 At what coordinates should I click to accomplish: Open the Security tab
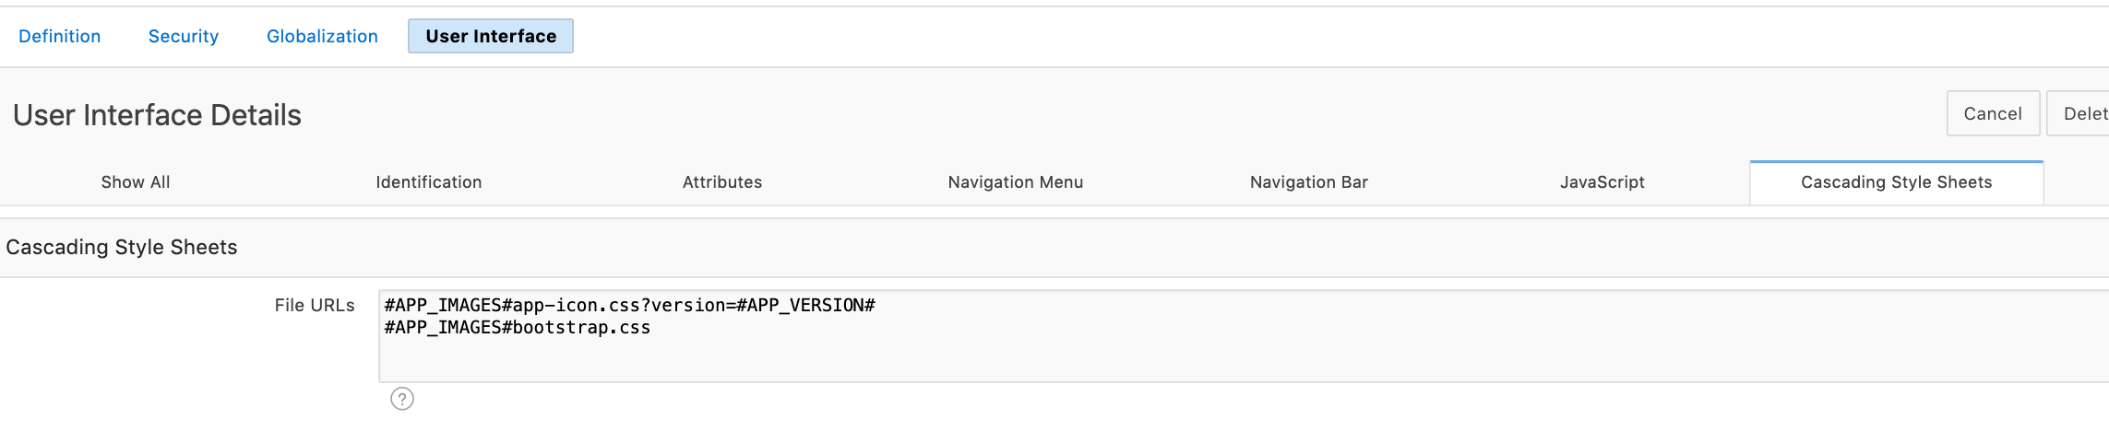click(x=184, y=36)
